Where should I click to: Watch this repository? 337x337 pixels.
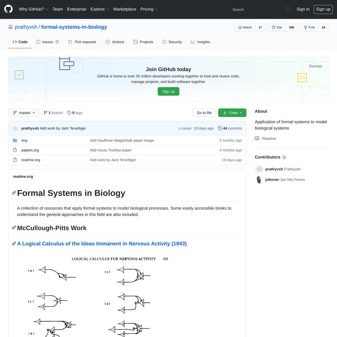tap(245, 27)
